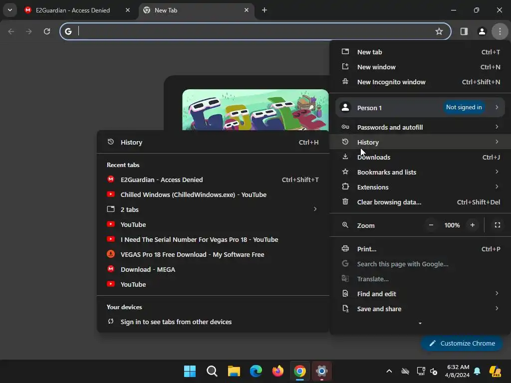Click Sign in to see tabs from other devices

tap(213, 322)
